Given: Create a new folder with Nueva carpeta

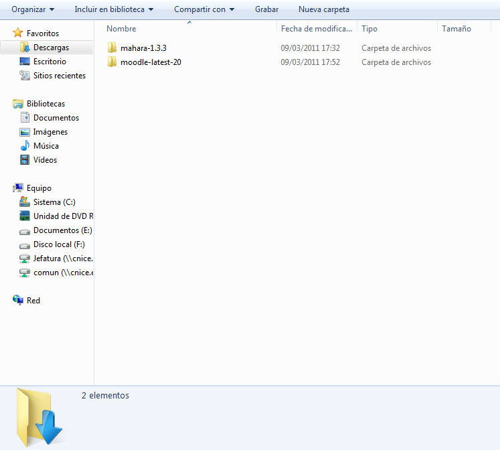Looking at the screenshot, I should pos(323,9).
